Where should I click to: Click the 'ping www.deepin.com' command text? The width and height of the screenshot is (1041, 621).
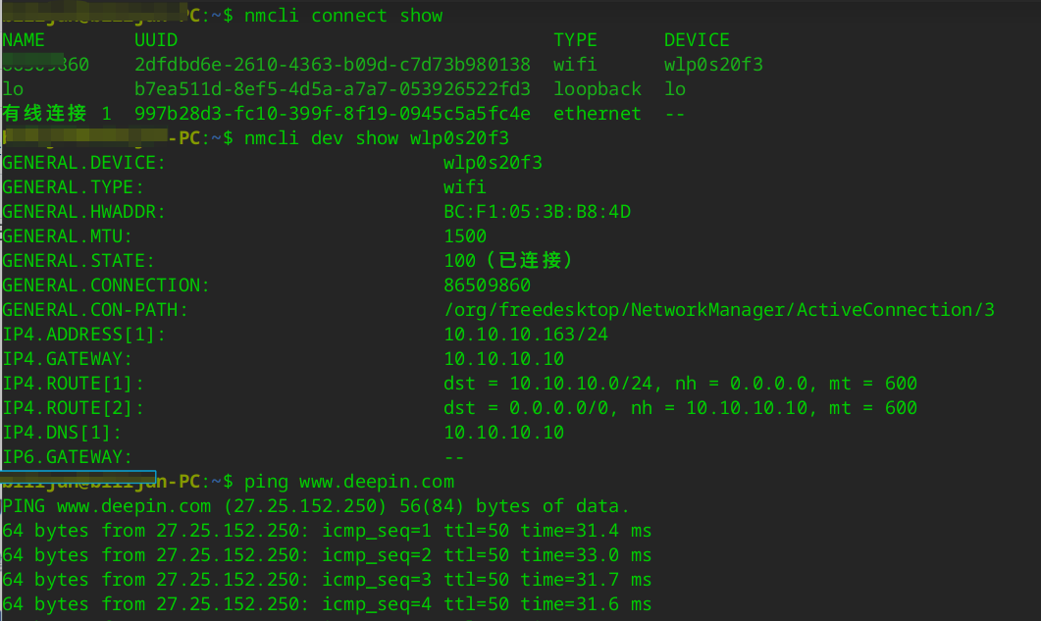(x=349, y=482)
